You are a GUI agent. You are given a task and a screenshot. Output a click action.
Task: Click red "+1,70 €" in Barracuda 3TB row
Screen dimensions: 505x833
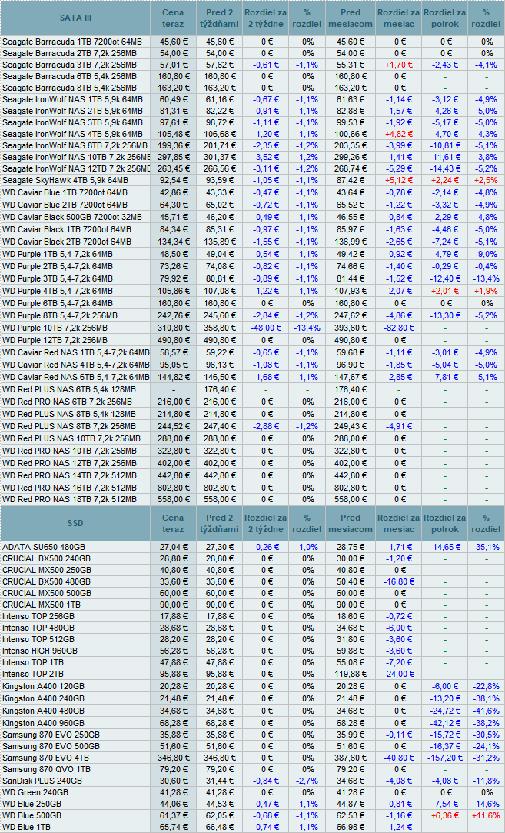[x=398, y=65]
